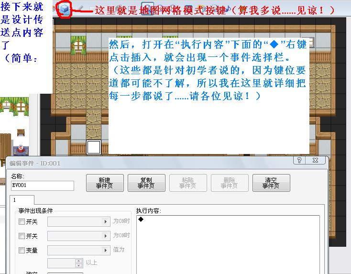Click the 粘贴事件页 button
351x274 pixels.
(188, 183)
